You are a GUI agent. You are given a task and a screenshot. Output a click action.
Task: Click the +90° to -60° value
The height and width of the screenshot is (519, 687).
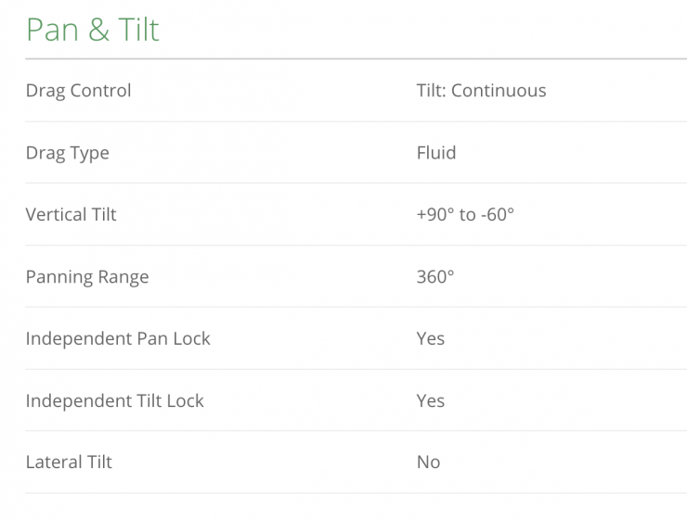465,214
